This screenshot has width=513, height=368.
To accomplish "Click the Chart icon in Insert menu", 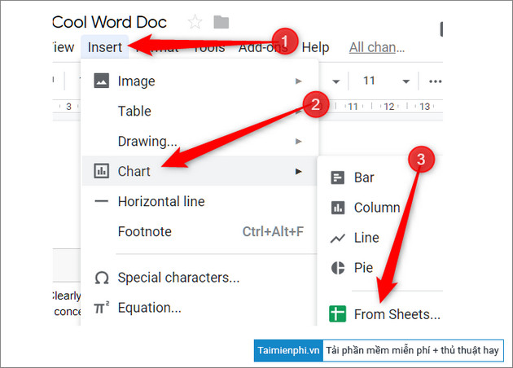I will [102, 171].
